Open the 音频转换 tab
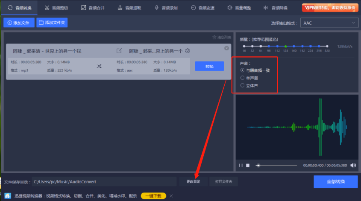 [x=19, y=8]
